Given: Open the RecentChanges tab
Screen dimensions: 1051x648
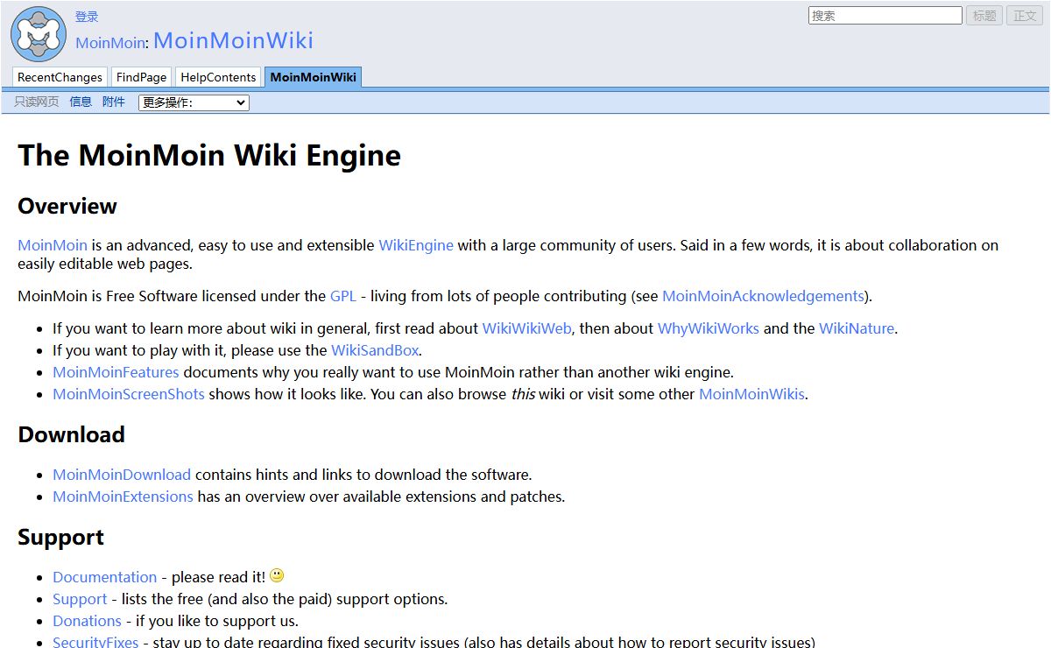Looking at the screenshot, I should point(60,77).
